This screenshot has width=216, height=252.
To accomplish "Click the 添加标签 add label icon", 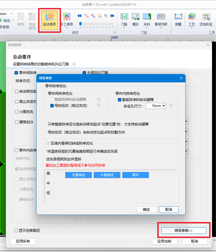I will pyautogui.click(x=206, y=20).
